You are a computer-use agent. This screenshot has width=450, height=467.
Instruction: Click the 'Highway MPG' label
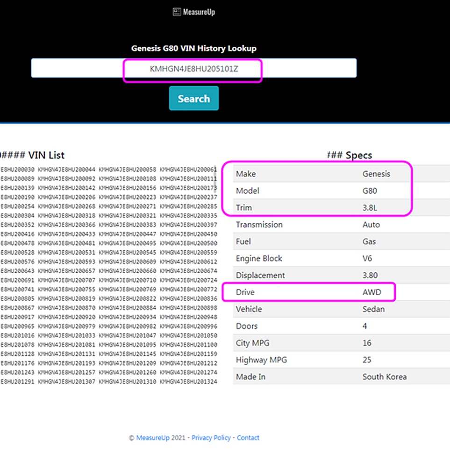[261, 360]
